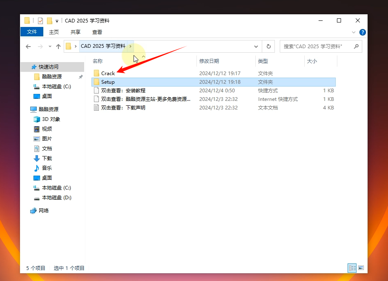Switch to large icons view layout
388x281 pixels.
[x=361, y=268]
